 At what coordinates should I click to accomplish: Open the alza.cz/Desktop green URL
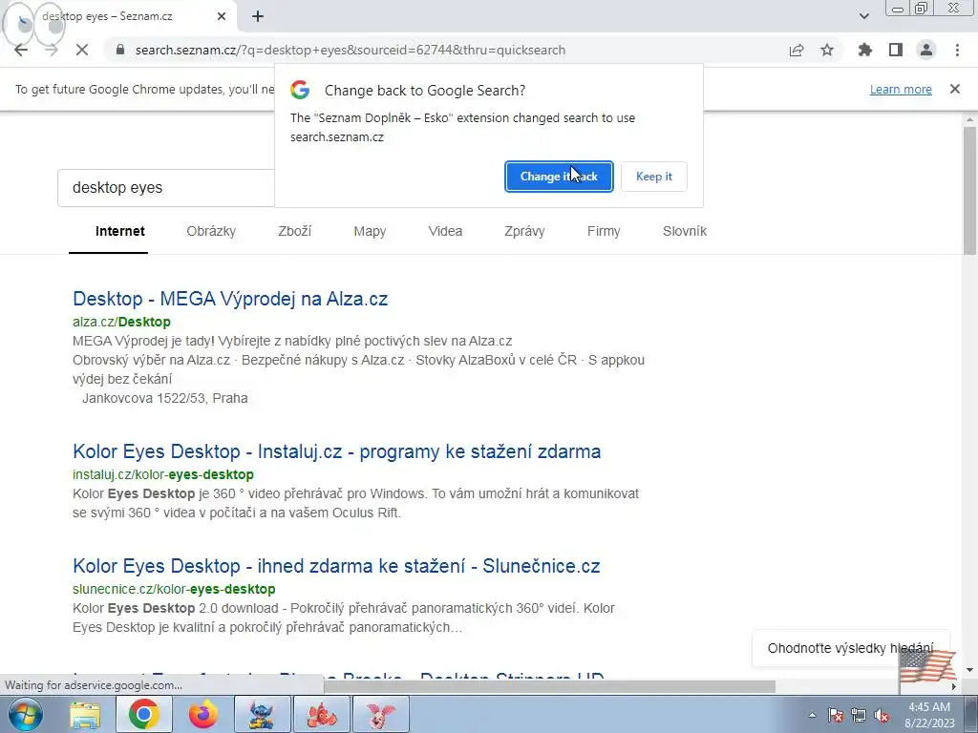click(121, 322)
